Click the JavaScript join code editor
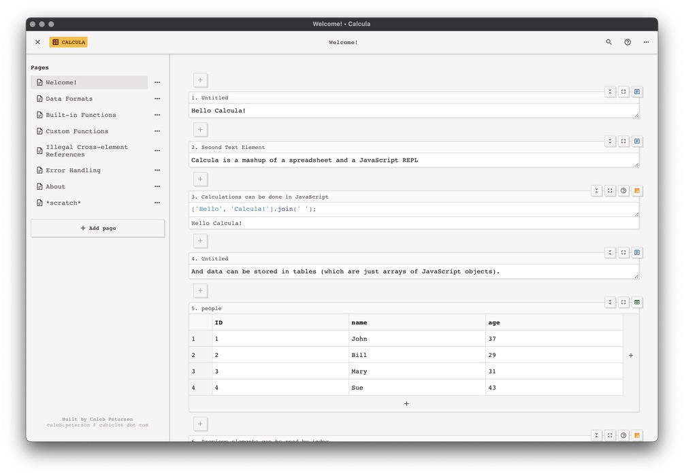684x476 pixels. [x=414, y=209]
